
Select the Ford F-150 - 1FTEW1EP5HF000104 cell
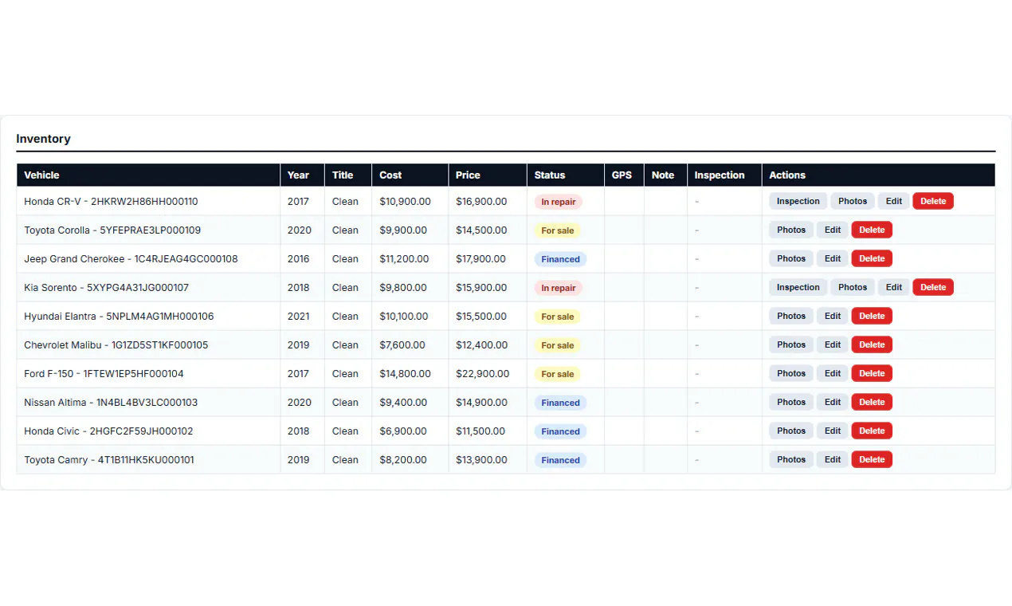(x=148, y=373)
